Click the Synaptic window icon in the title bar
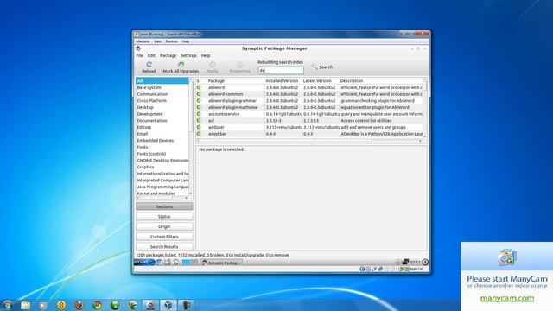The height and width of the screenshot is (311, 553). pyautogui.click(x=138, y=48)
